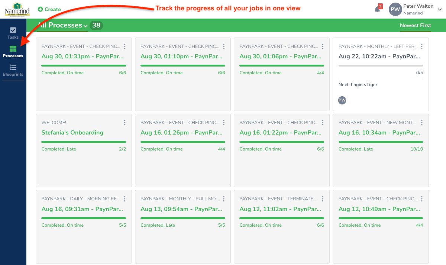Viewport: 446px width, 265px height.
Task: Open the WELCOME! process card
Action: [x=54, y=122]
